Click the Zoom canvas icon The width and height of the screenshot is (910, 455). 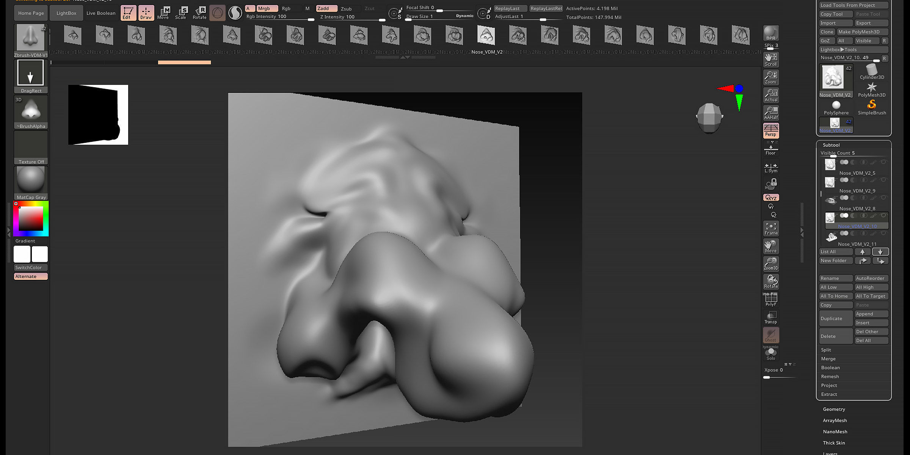pyautogui.click(x=770, y=77)
